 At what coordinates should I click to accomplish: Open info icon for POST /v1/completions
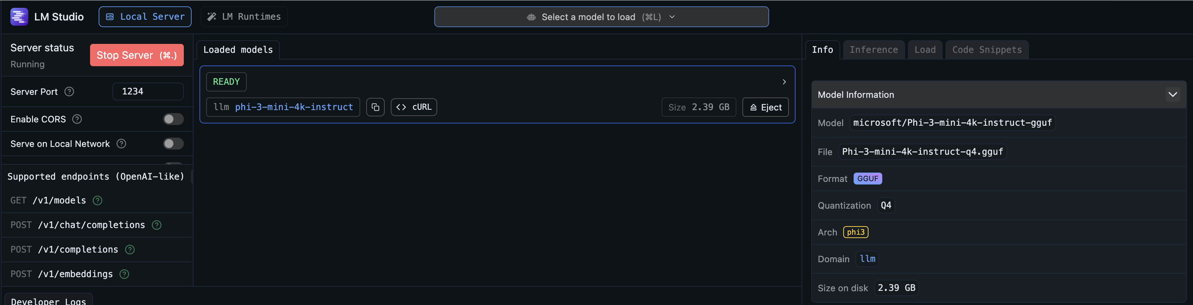coord(129,250)
